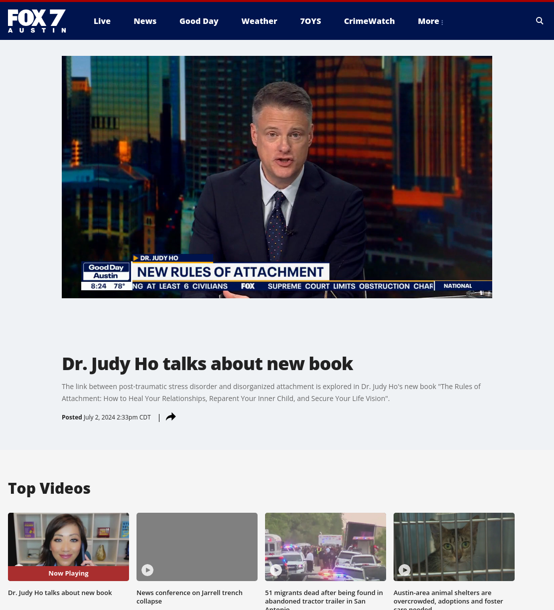Go to the News menu

click(x=145, y=21)
